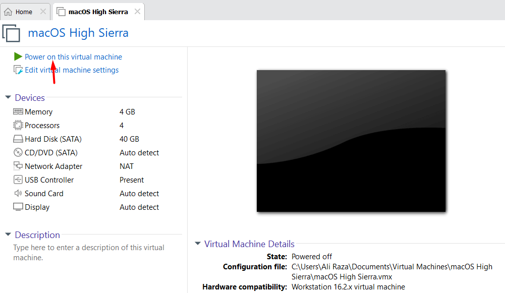The height and width of the screenshot is (293, 505).
Task: Click the green Power on play icon
Action: pos(18,56)
